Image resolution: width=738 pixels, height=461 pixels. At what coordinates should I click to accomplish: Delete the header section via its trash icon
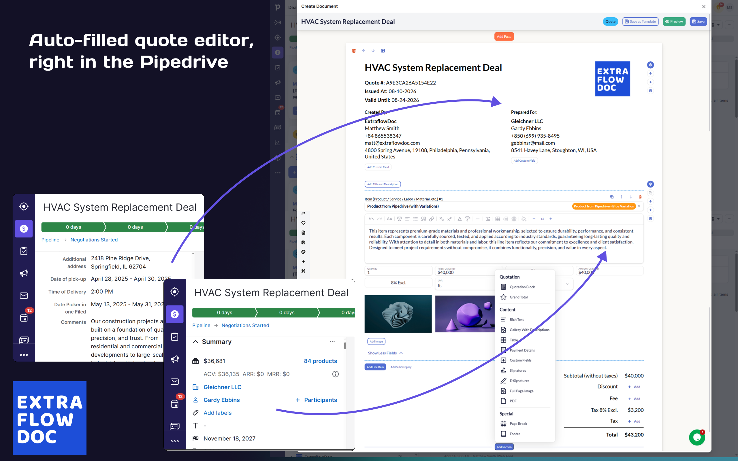(x=650, y=90)
